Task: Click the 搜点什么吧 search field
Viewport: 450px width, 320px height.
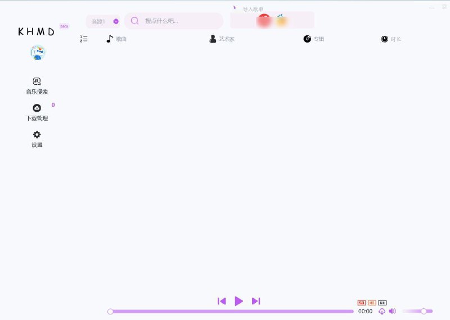Action: [177, 21]
